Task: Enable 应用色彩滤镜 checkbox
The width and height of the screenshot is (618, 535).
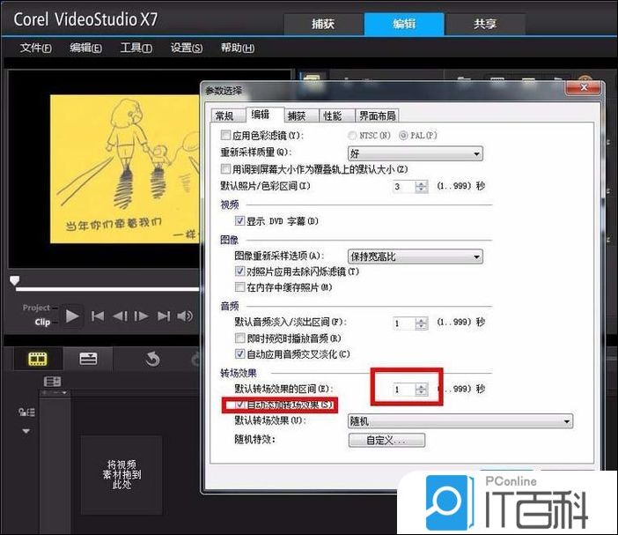Action: (225, 136)
